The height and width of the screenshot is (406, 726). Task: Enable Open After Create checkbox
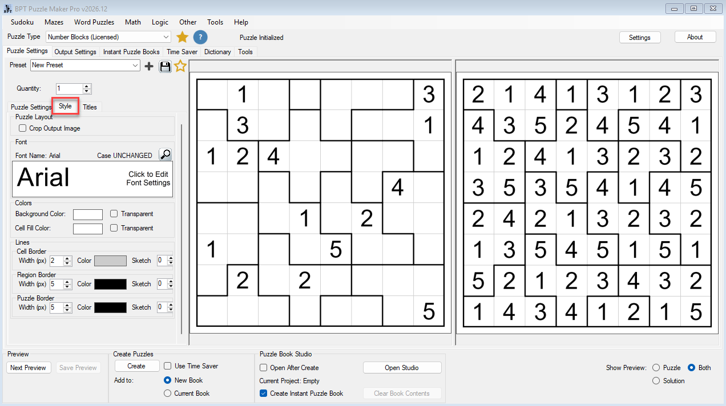(264, 368)
